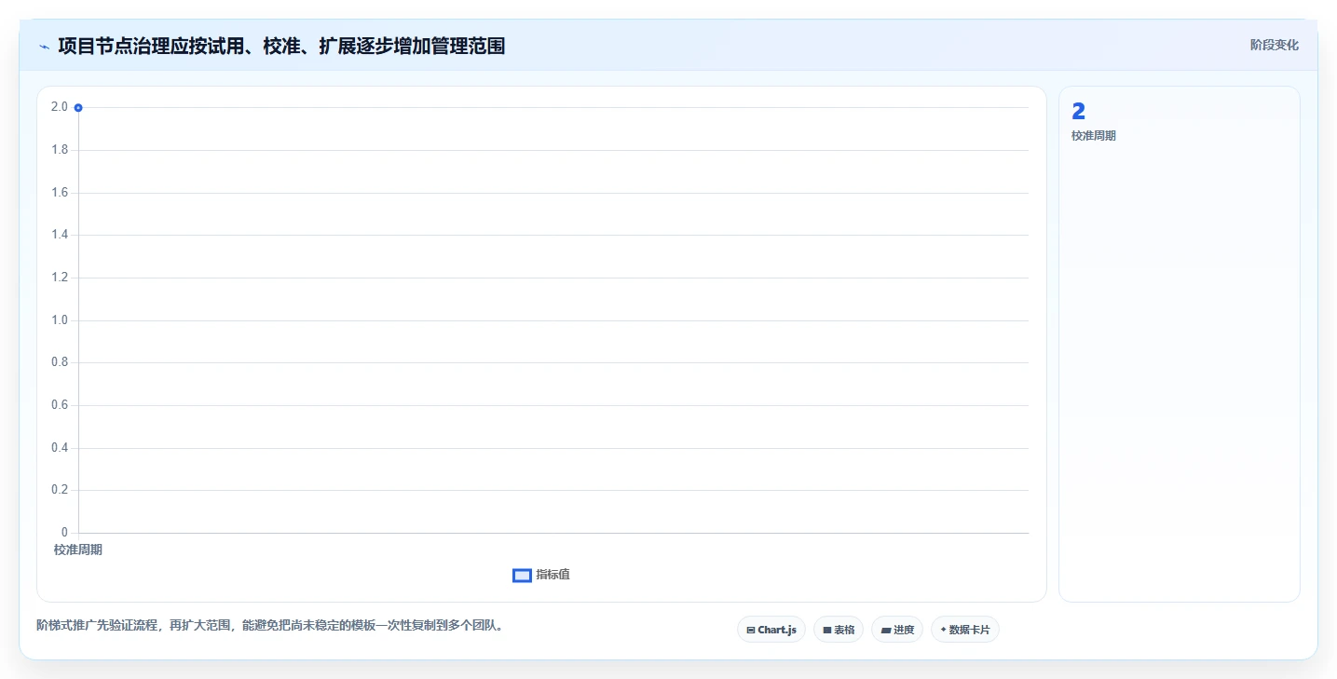Image resolution: width=1337 pixels, height=679 pixels.
Task: Click the 阶段变化 label in header
Action: [x=1274, y=45]
